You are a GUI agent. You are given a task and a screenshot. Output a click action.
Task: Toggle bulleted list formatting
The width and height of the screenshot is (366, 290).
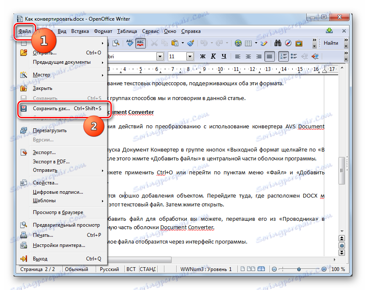point(294,56)
